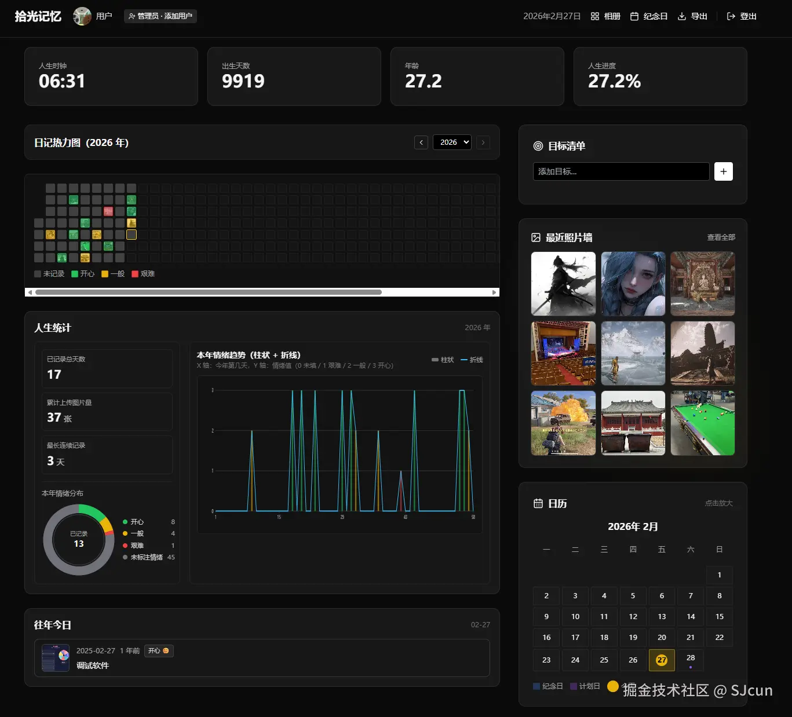Click 查看全部 link in photo wall

(x=721, y=237)
